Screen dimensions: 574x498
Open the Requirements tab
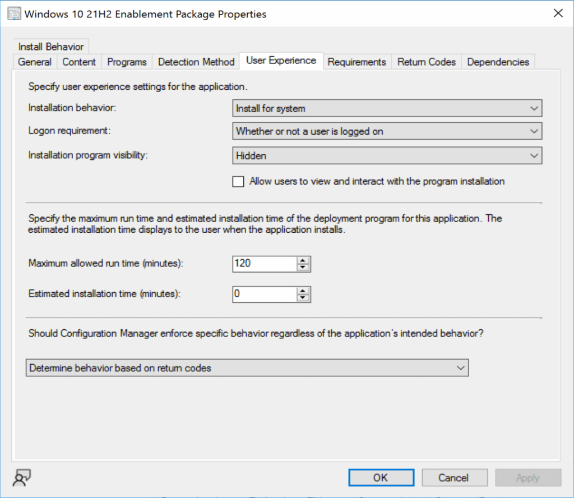pos(357,62)
